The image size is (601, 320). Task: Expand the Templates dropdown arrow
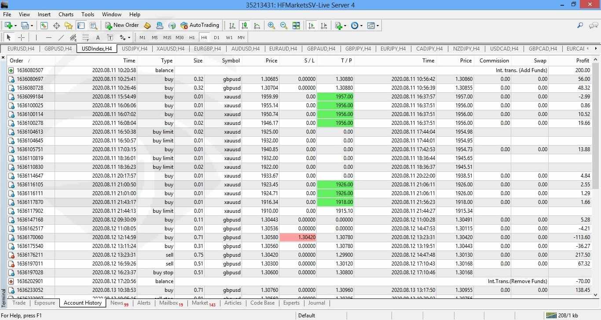click(x=377, y=25)
